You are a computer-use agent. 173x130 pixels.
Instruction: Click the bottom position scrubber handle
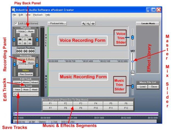pyautogui.click(x=14, y=114)
